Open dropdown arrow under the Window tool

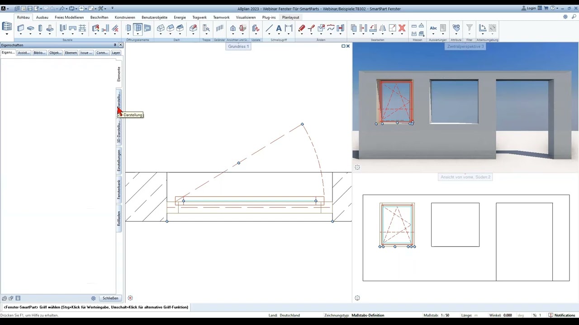pyautogui.click(x=138, y=34)
